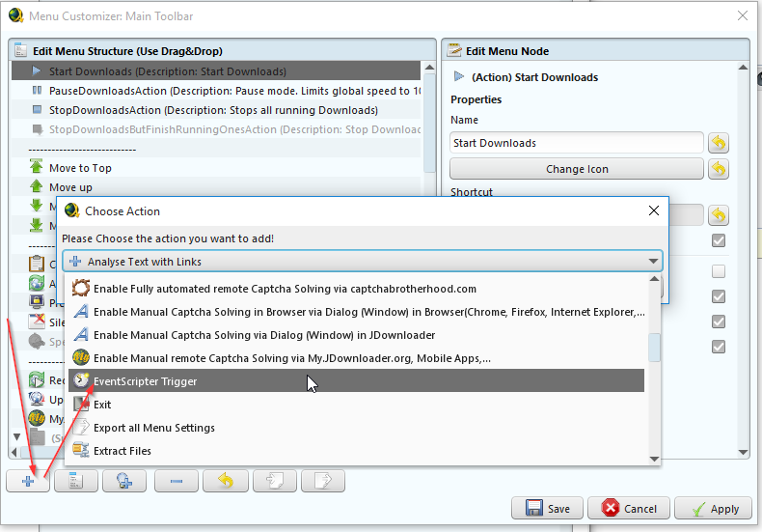This screenshot has width=762, height=532.
Task: Click the Change Icon button
Action: pyautogui.click(x=577, y=169)
